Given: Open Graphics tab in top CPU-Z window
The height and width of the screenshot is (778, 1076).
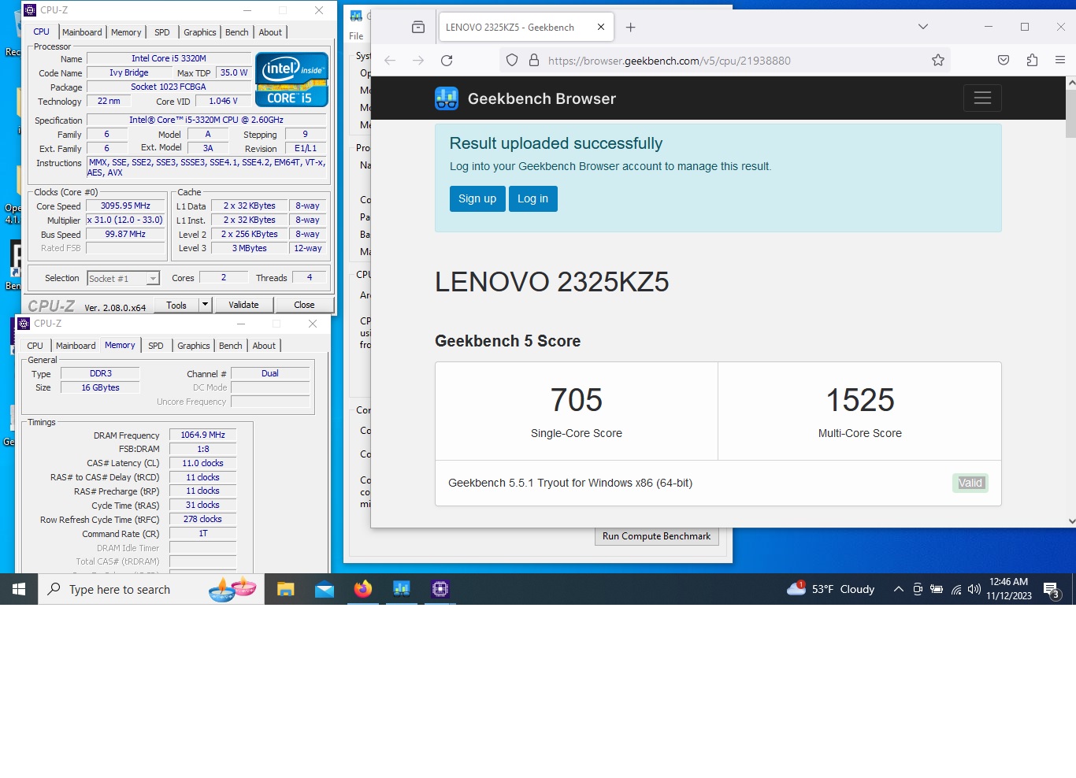Looking at the screenshot, I should (x=200, y=32).
